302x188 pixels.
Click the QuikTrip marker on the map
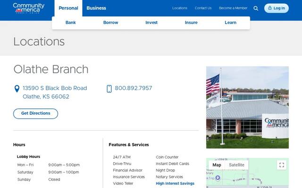218,178
